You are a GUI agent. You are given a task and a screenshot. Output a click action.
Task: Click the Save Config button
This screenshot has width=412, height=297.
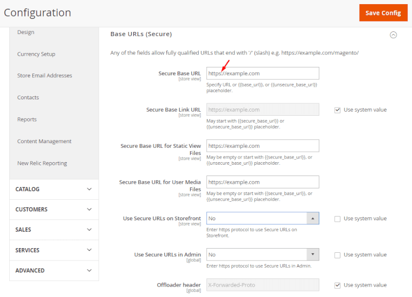[383, 13]
